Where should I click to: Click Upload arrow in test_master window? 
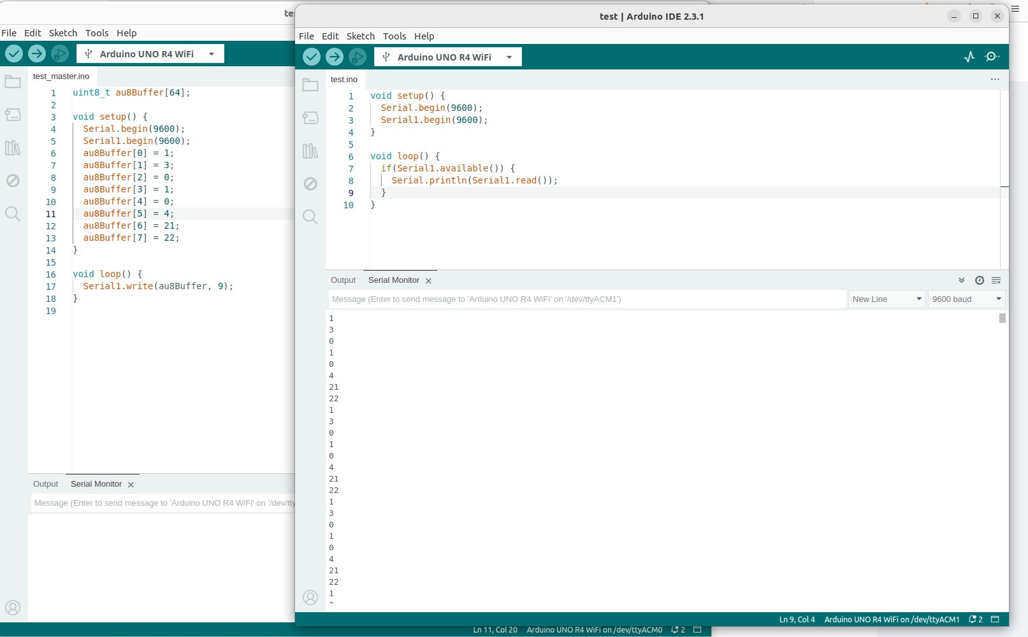click(37, 54)
